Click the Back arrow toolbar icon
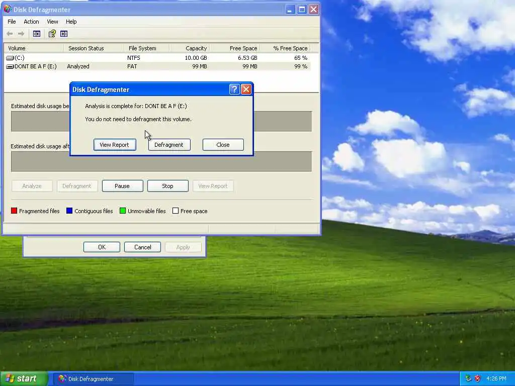The height and width of the screenshot is (386, 515). pyautogui.click(x=10, y=34)
